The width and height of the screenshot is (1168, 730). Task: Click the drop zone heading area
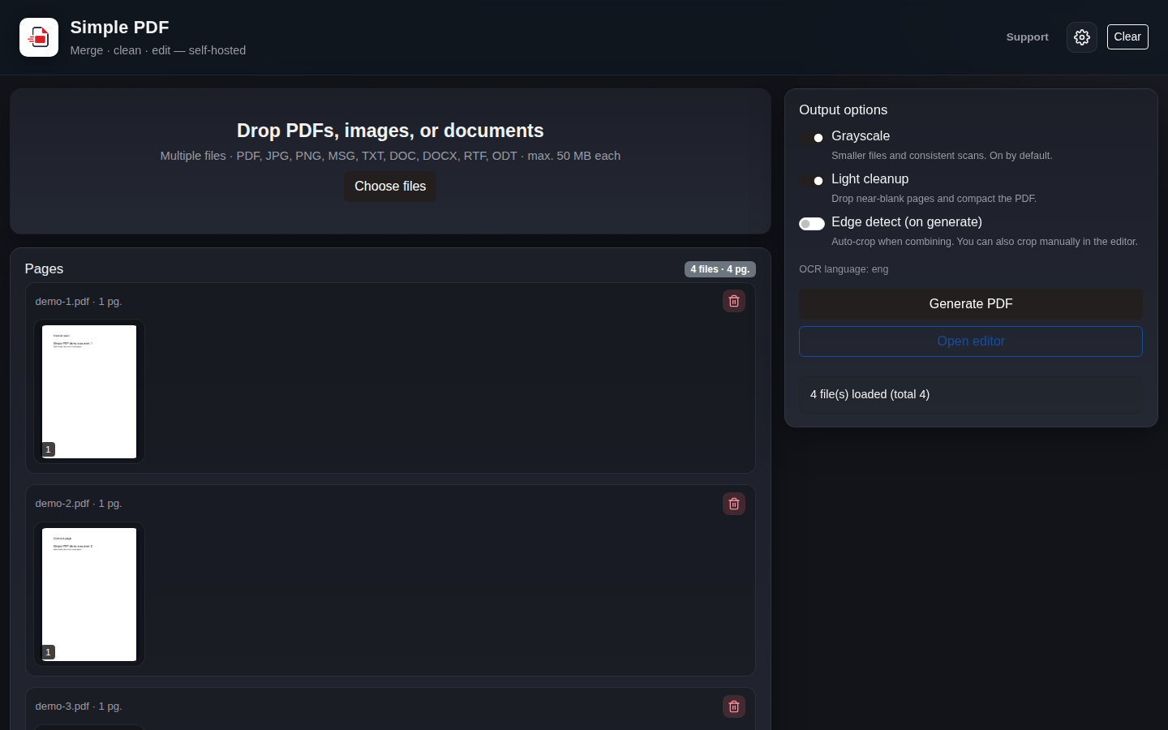390,131
